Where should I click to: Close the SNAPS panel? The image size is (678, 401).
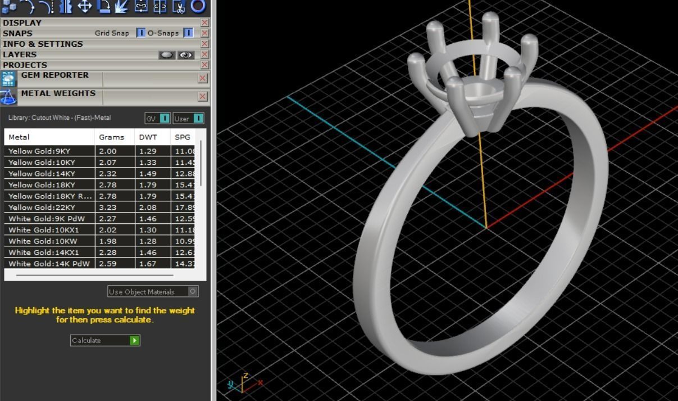click(x=204, y=33)
